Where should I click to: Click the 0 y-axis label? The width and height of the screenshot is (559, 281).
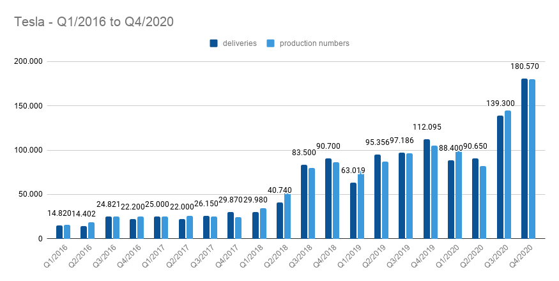[41, 239]
